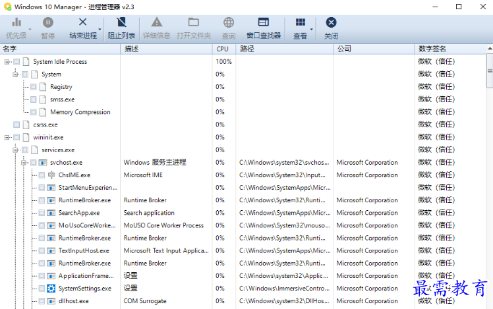Screen dimensions: 493x309
Task: Sort by the 公司 column header
Action: 374,49
